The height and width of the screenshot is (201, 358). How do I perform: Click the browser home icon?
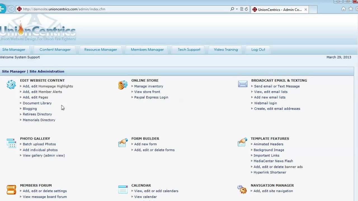pos(343,9)
